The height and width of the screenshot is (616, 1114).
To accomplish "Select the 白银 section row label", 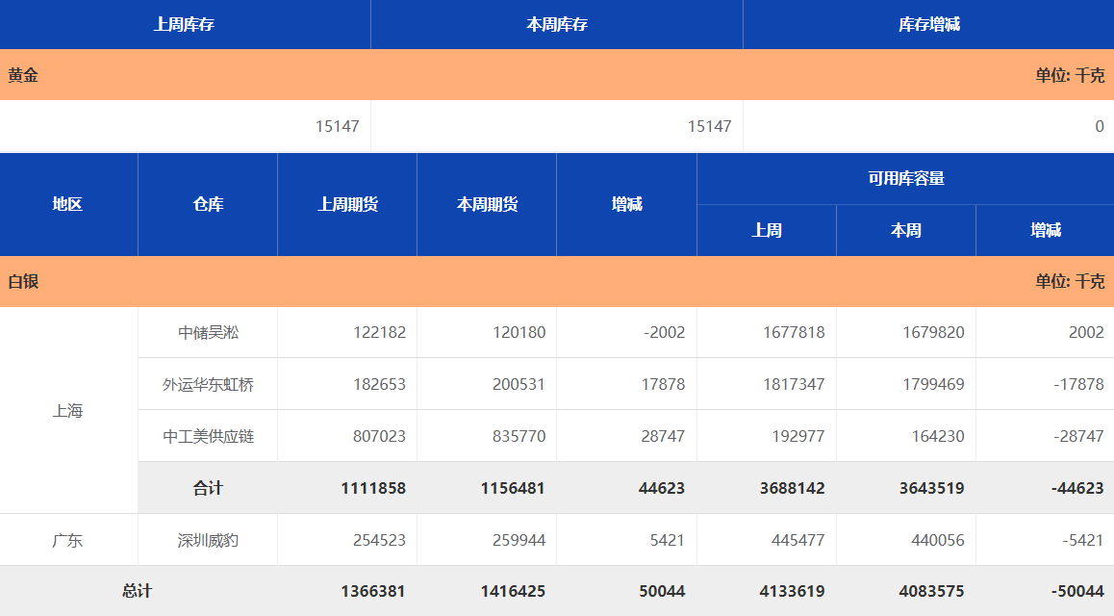I will coord(23,282).
